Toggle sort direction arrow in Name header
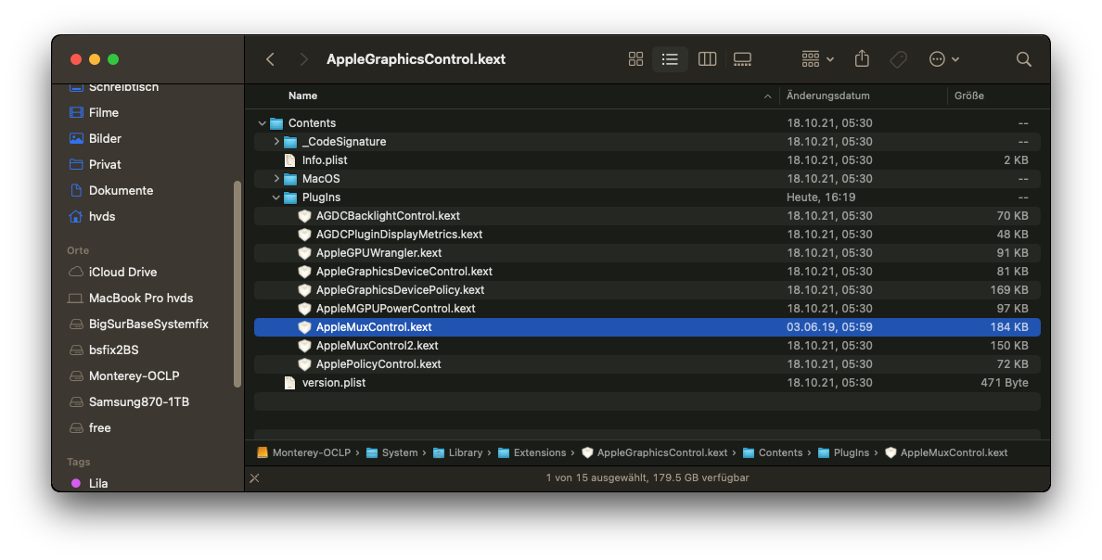The image size is (1102, 560). 767,96
